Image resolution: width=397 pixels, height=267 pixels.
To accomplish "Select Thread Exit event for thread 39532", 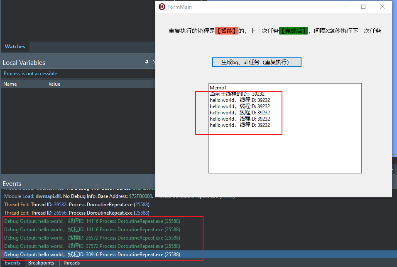I will pyautogui.click(x=77, y=204).
